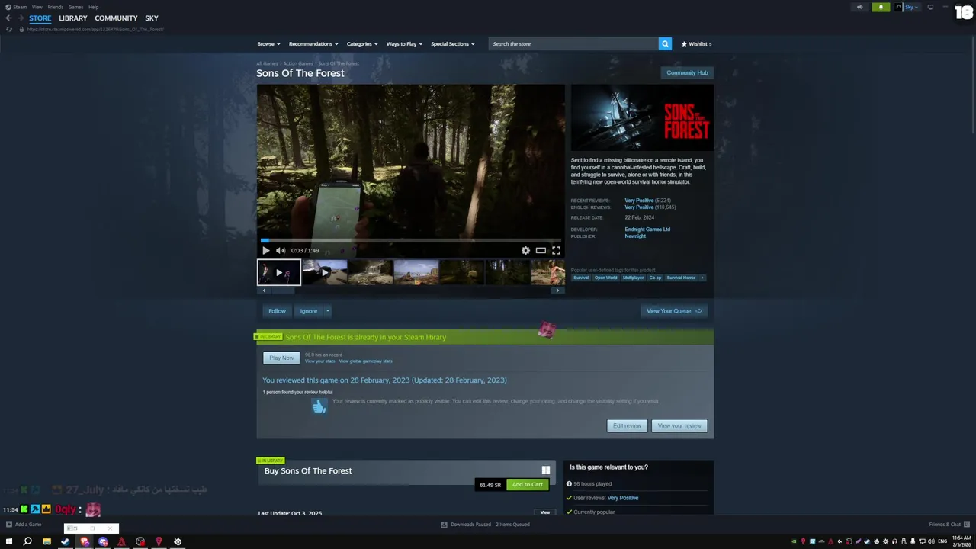Open Downloads Paused status

coord(485,525)
